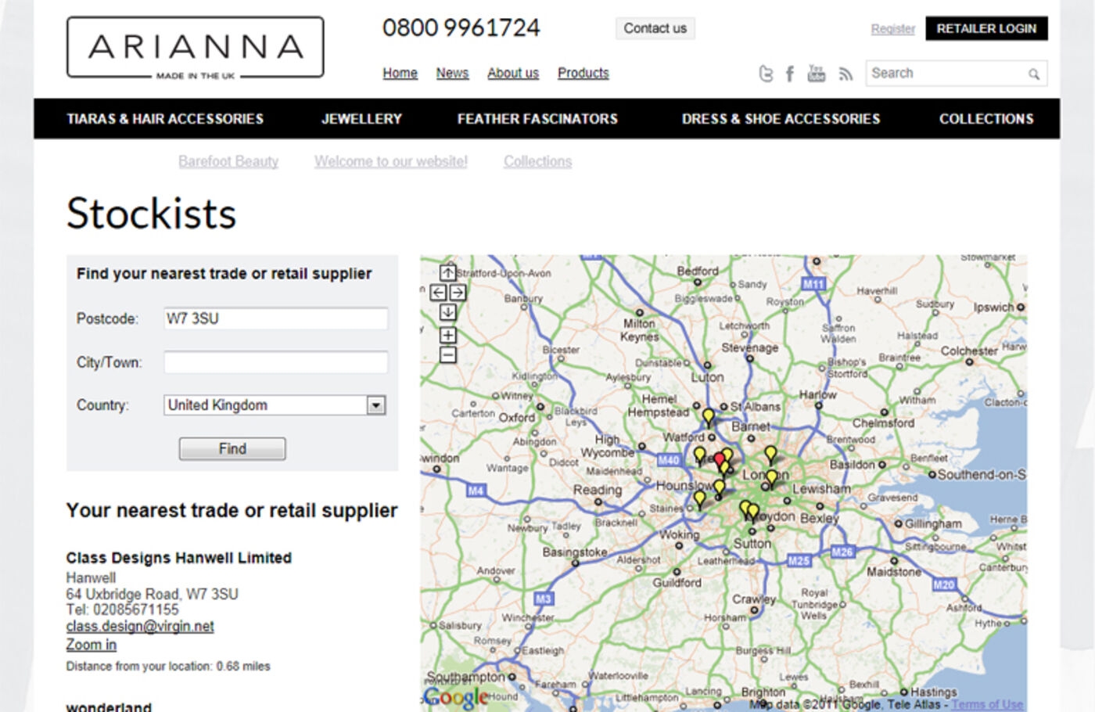This screenshot has height=712, width=1095.
Task: Open the RSS feed icon
Action: pyautogui.click(x=845, y=74)
